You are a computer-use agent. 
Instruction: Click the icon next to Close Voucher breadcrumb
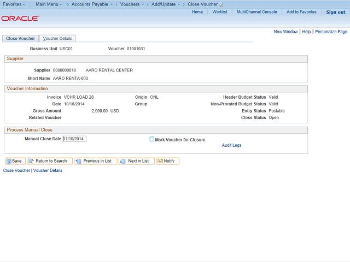point(221,4)
